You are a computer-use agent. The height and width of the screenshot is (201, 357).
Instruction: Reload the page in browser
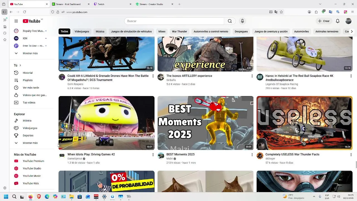click(25, 12)
